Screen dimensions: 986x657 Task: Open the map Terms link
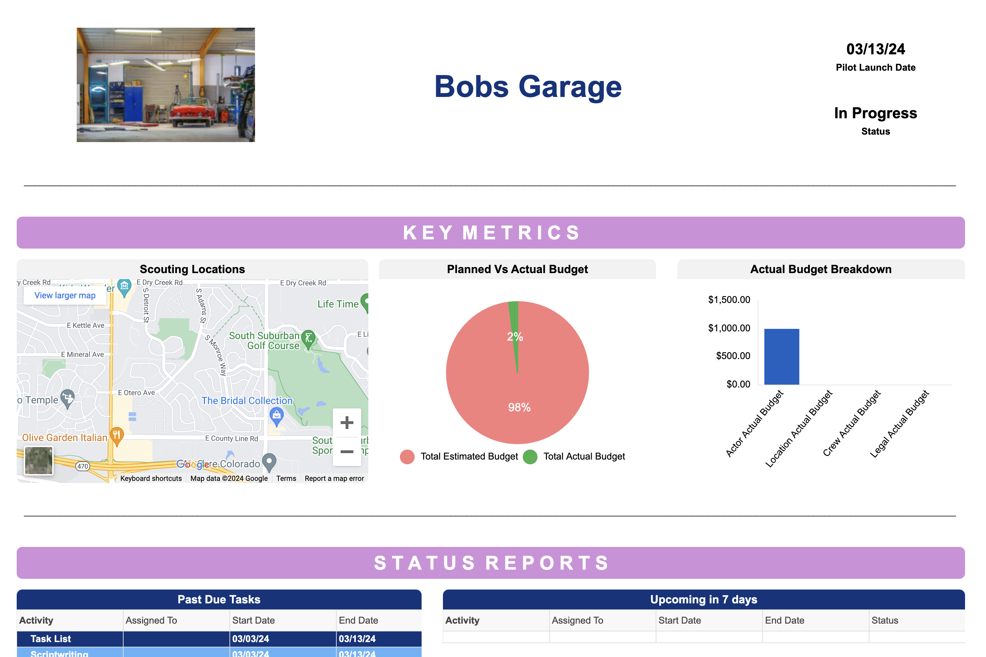[x=286, y=478]
